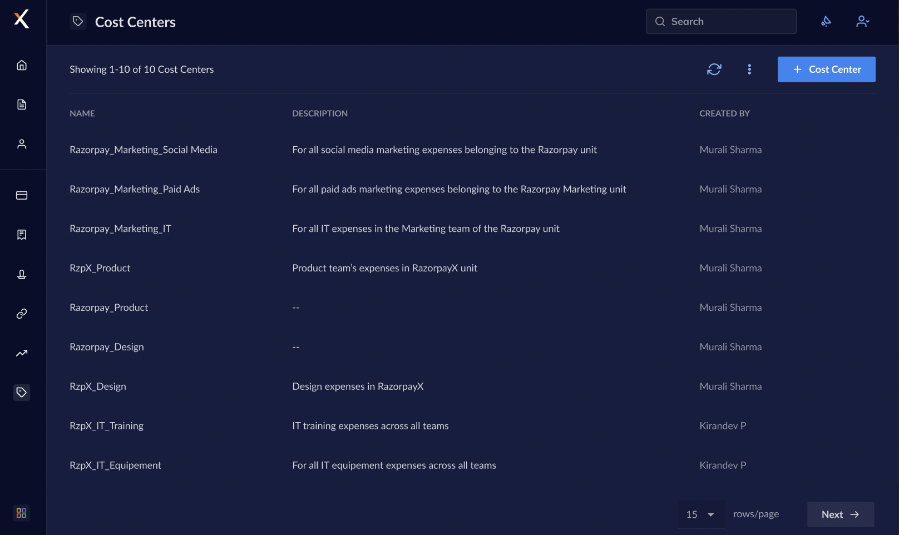899x535 pixels.
Task: Click the DESCRIPTION column header
Action: coord(320,113)
